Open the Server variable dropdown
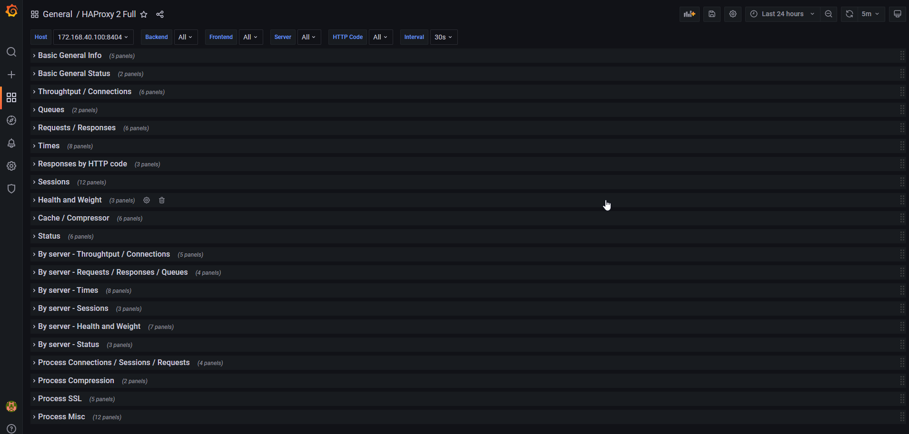909x434 pixels. click(x=309, y=37)
